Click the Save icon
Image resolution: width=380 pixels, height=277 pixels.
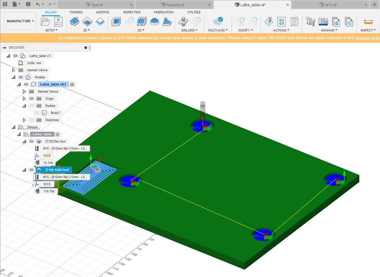pyautogui.click(x=28, y=4)
